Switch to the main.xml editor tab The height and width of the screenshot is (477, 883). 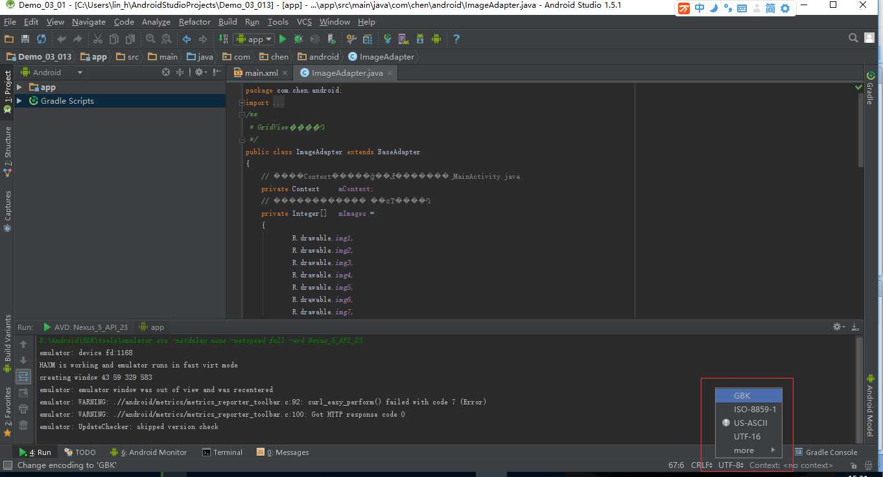[x=260, y=73]
